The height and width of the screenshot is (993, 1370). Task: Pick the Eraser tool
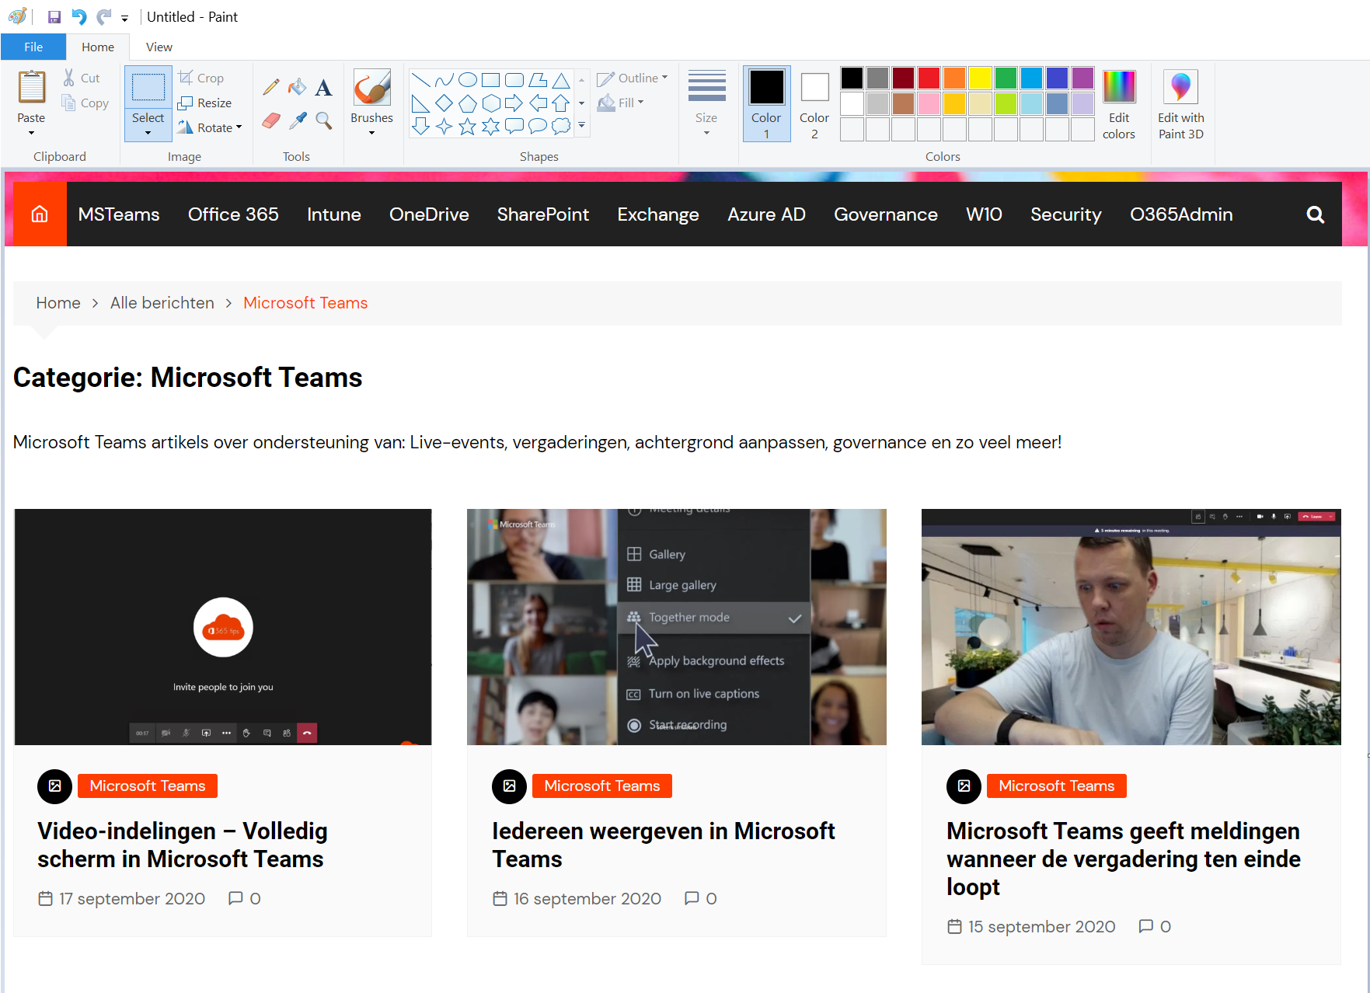270,120
